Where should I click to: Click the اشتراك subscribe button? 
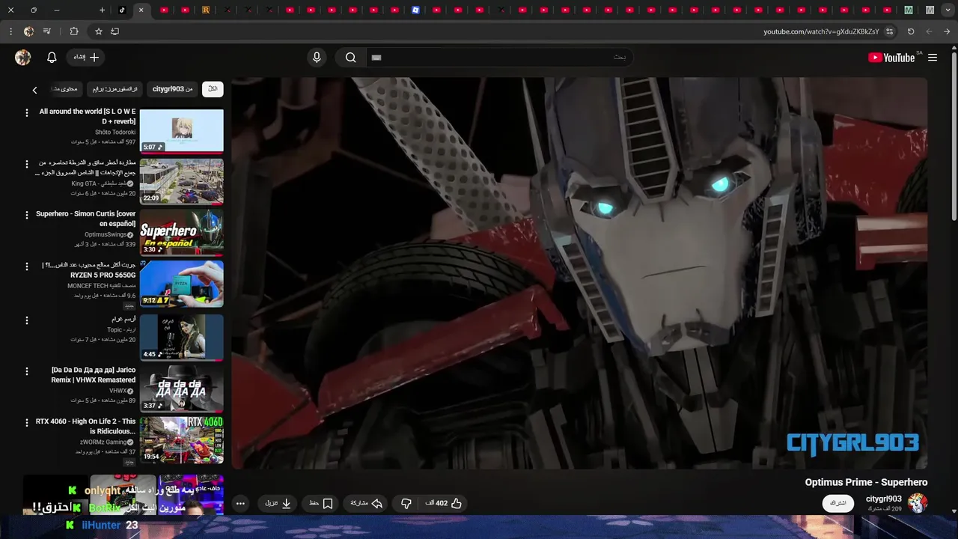tap(838, 503)
